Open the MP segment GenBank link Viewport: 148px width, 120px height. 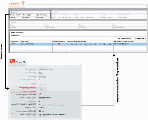point(76,44)
